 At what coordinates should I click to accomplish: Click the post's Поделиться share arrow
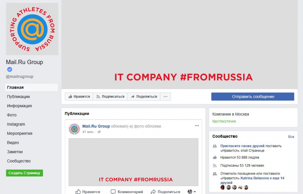point(153,192)
